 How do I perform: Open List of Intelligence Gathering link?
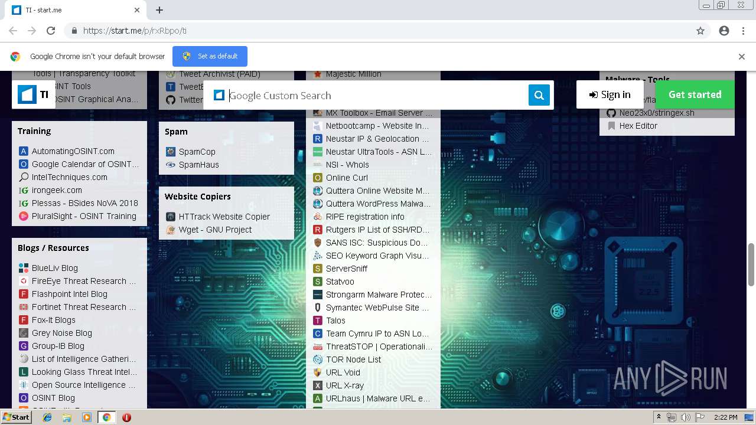(x=84, y=359)
